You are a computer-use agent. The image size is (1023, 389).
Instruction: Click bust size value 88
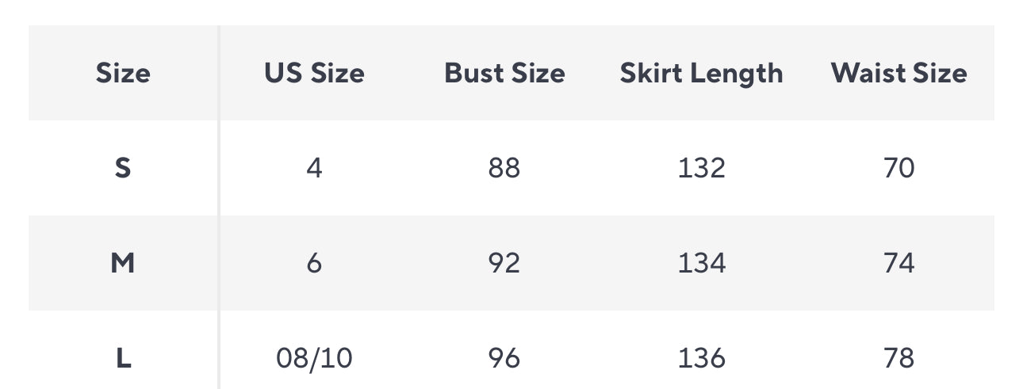click(x=504, y=168)
